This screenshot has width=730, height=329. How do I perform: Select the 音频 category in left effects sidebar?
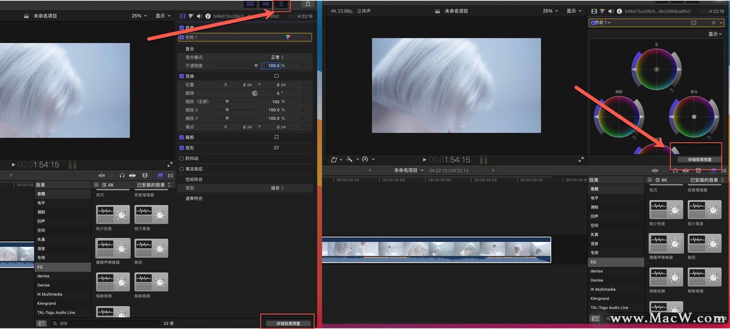click(63, 194)
